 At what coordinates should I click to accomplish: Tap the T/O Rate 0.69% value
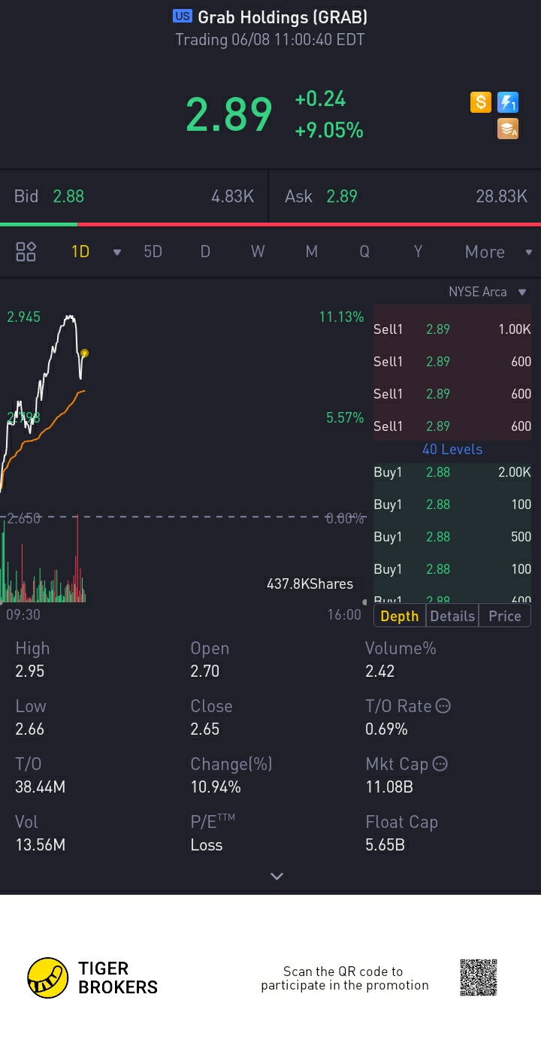pyautogui.click(x=386, y=729)
